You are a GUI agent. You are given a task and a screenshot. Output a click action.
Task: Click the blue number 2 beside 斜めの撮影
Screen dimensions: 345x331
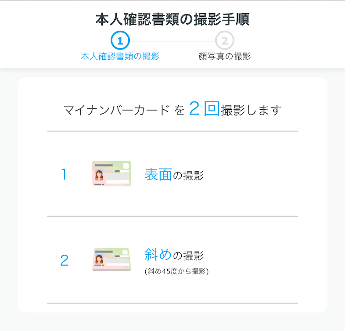coord(64,260)
